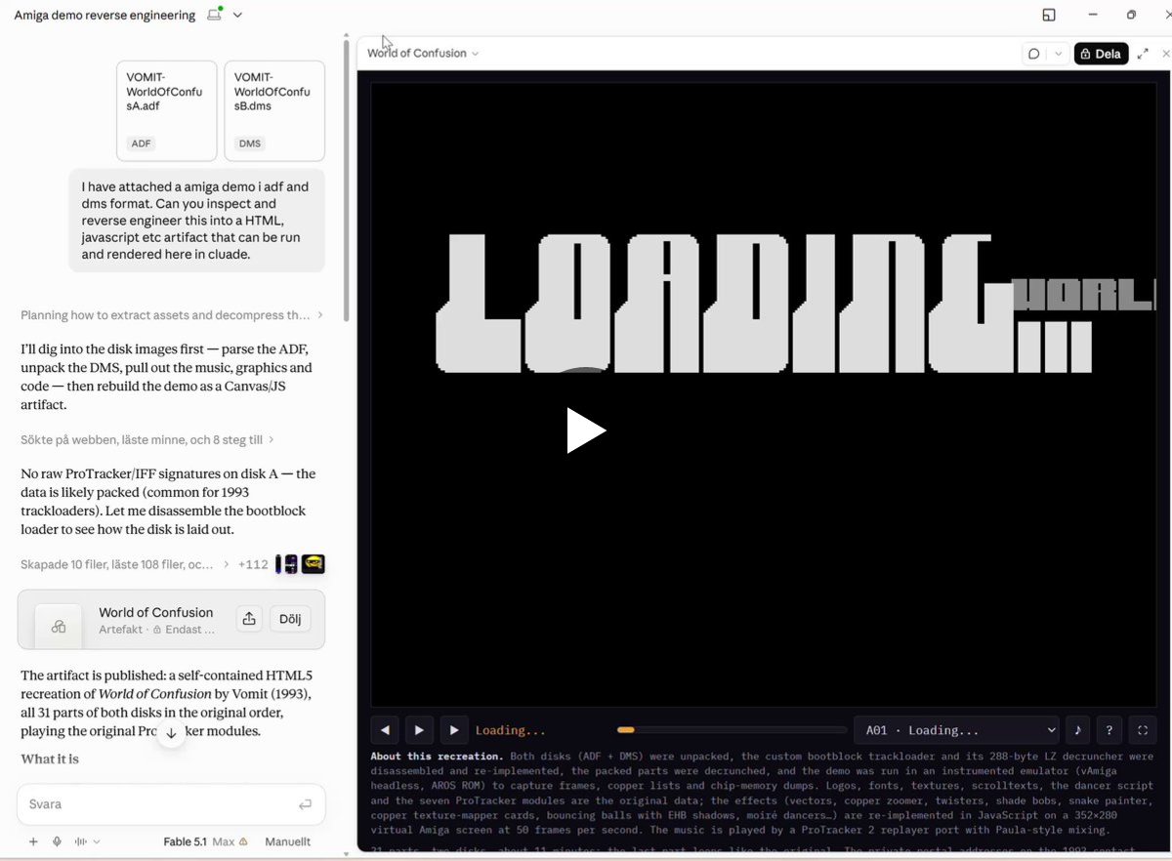This screenshot has height=861, width=1172.
Task: Open the World of Confusion title dropdown
Action: coord(423,54)
